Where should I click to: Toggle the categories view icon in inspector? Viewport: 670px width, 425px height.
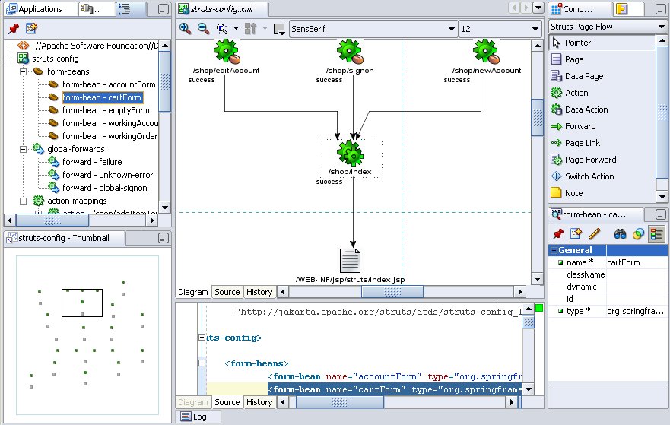(x=656, y=233)
